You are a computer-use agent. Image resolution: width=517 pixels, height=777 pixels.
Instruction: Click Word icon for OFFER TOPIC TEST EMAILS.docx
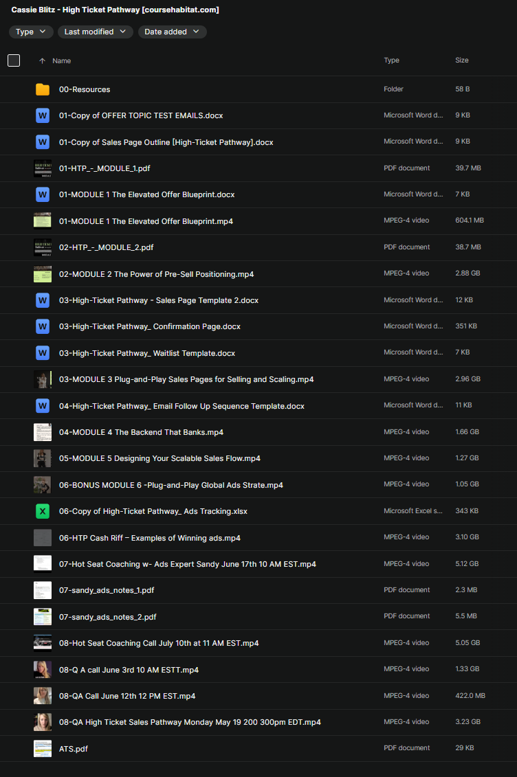[x=43, y=115]
